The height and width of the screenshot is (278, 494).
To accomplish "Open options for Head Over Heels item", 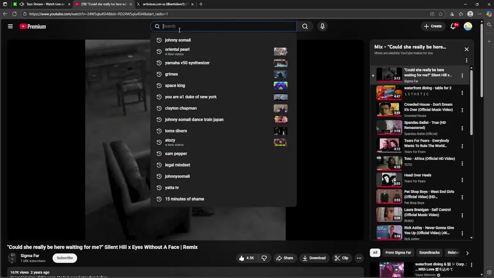I will pos(462,180).
